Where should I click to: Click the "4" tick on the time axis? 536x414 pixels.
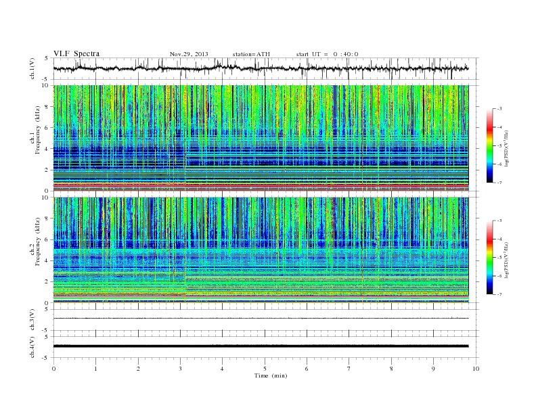click(x=222, y=369)
